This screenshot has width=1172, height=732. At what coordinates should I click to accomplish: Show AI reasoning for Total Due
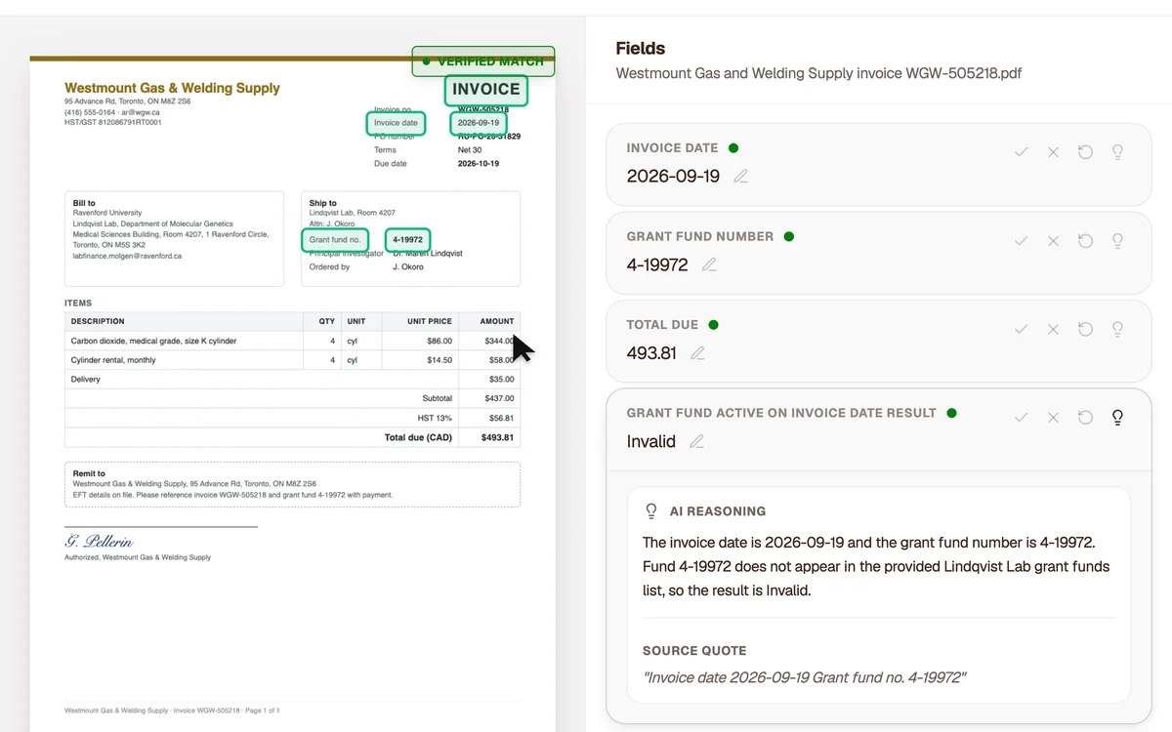click(1118, 329)
